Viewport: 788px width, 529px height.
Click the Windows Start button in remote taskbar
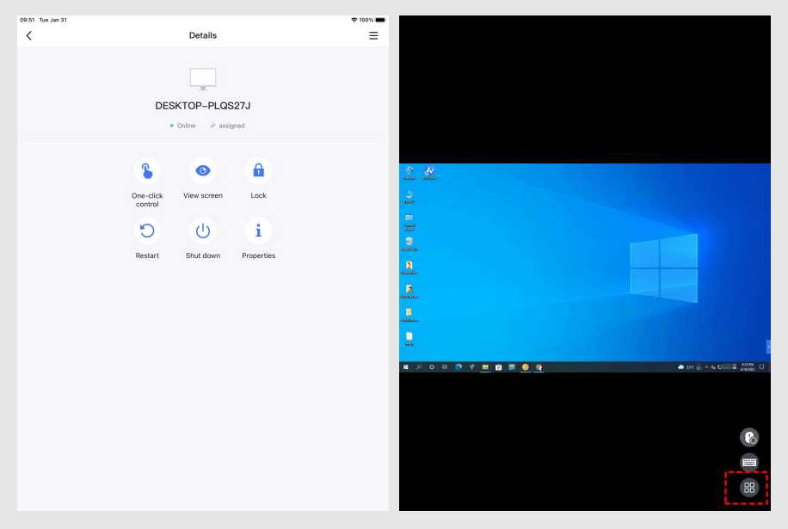(405, 367)
